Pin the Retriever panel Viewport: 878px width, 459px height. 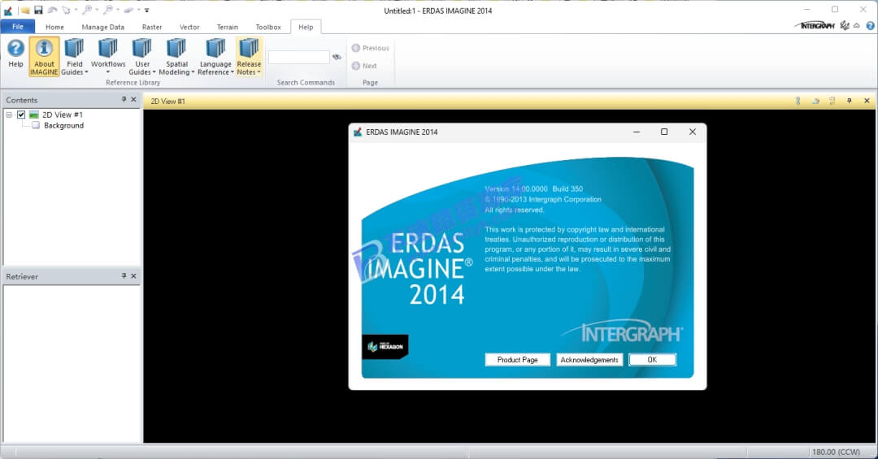[x=124, y=276]
